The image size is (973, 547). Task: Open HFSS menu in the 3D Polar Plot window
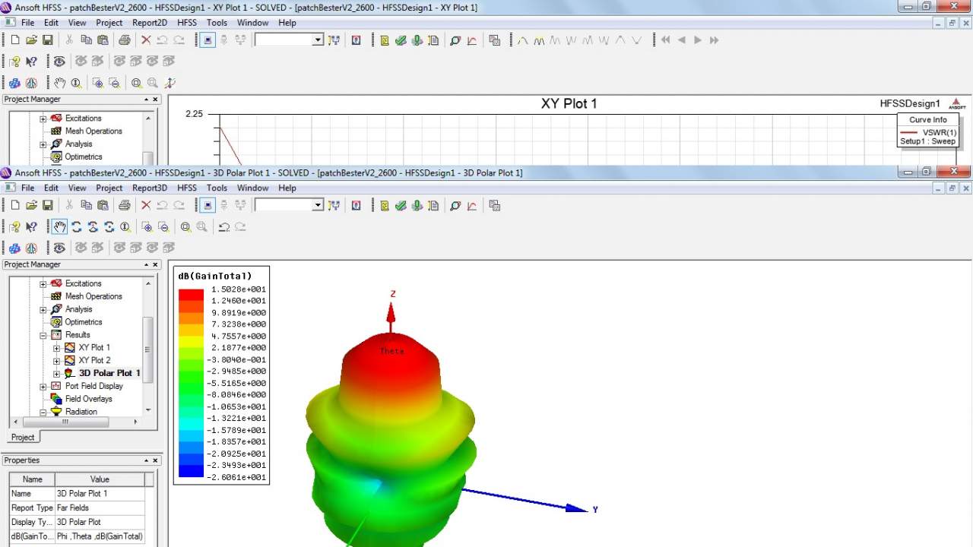coord(187,188)
